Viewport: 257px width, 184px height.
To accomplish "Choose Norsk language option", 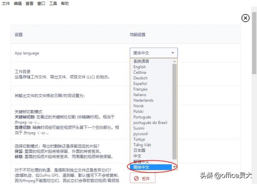I will point(151,106).
